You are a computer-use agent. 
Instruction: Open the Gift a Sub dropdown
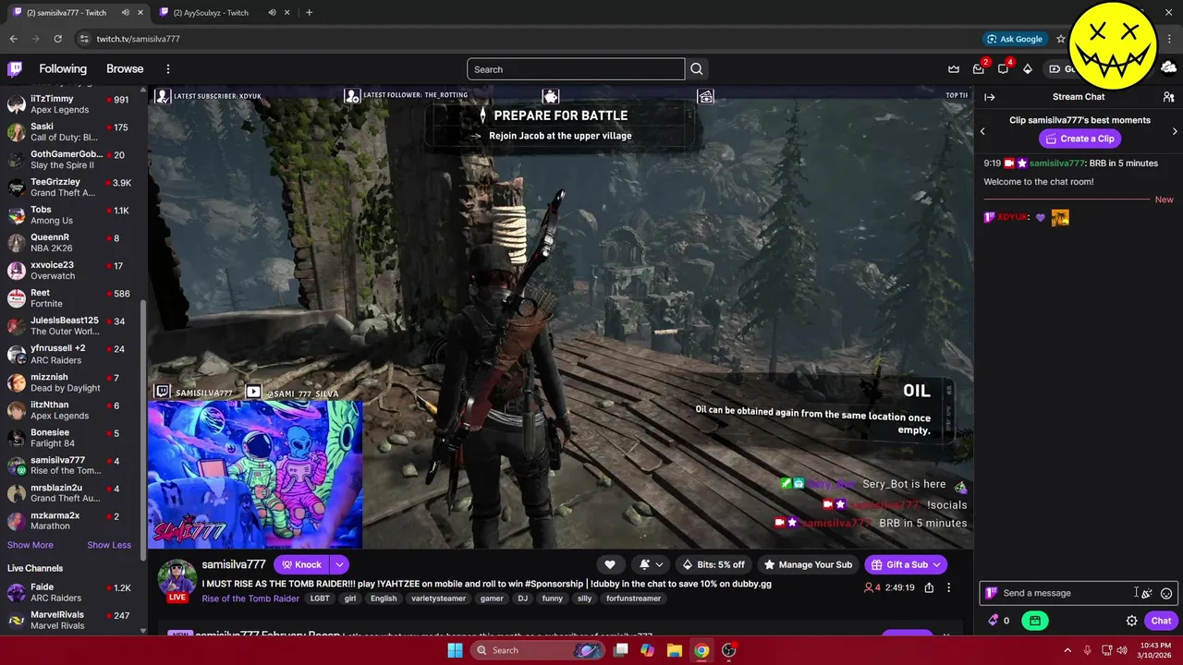(x=936, y=564)
